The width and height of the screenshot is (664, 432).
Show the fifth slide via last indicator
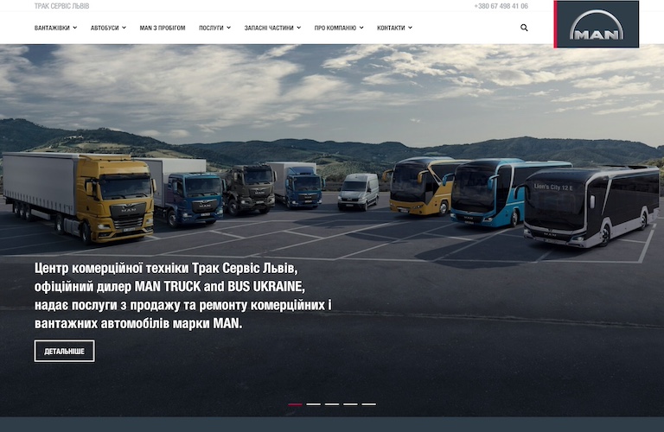pyautogui.click(x=369, y=404)
